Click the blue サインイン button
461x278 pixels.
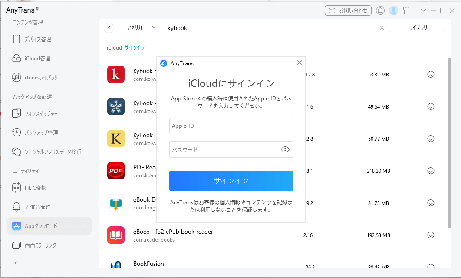231,181
